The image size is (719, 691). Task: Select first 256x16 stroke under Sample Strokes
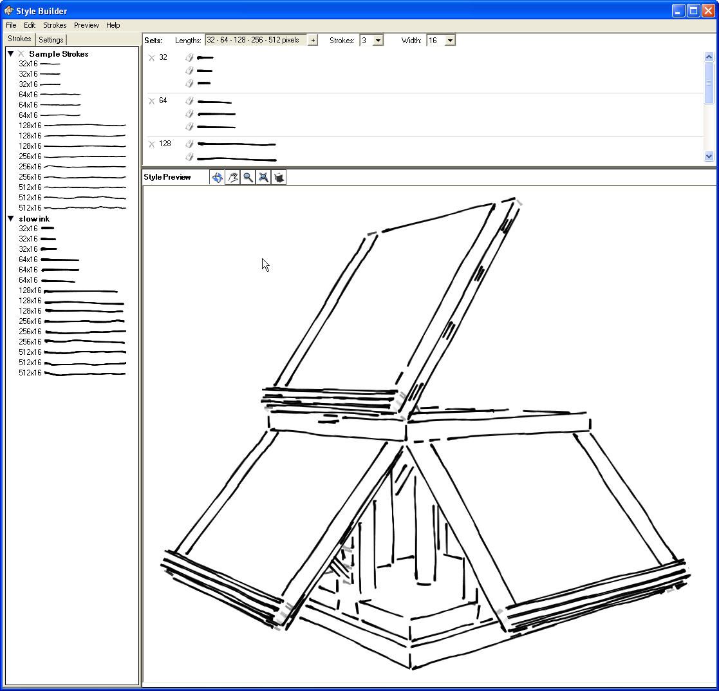tap(72, 156)
